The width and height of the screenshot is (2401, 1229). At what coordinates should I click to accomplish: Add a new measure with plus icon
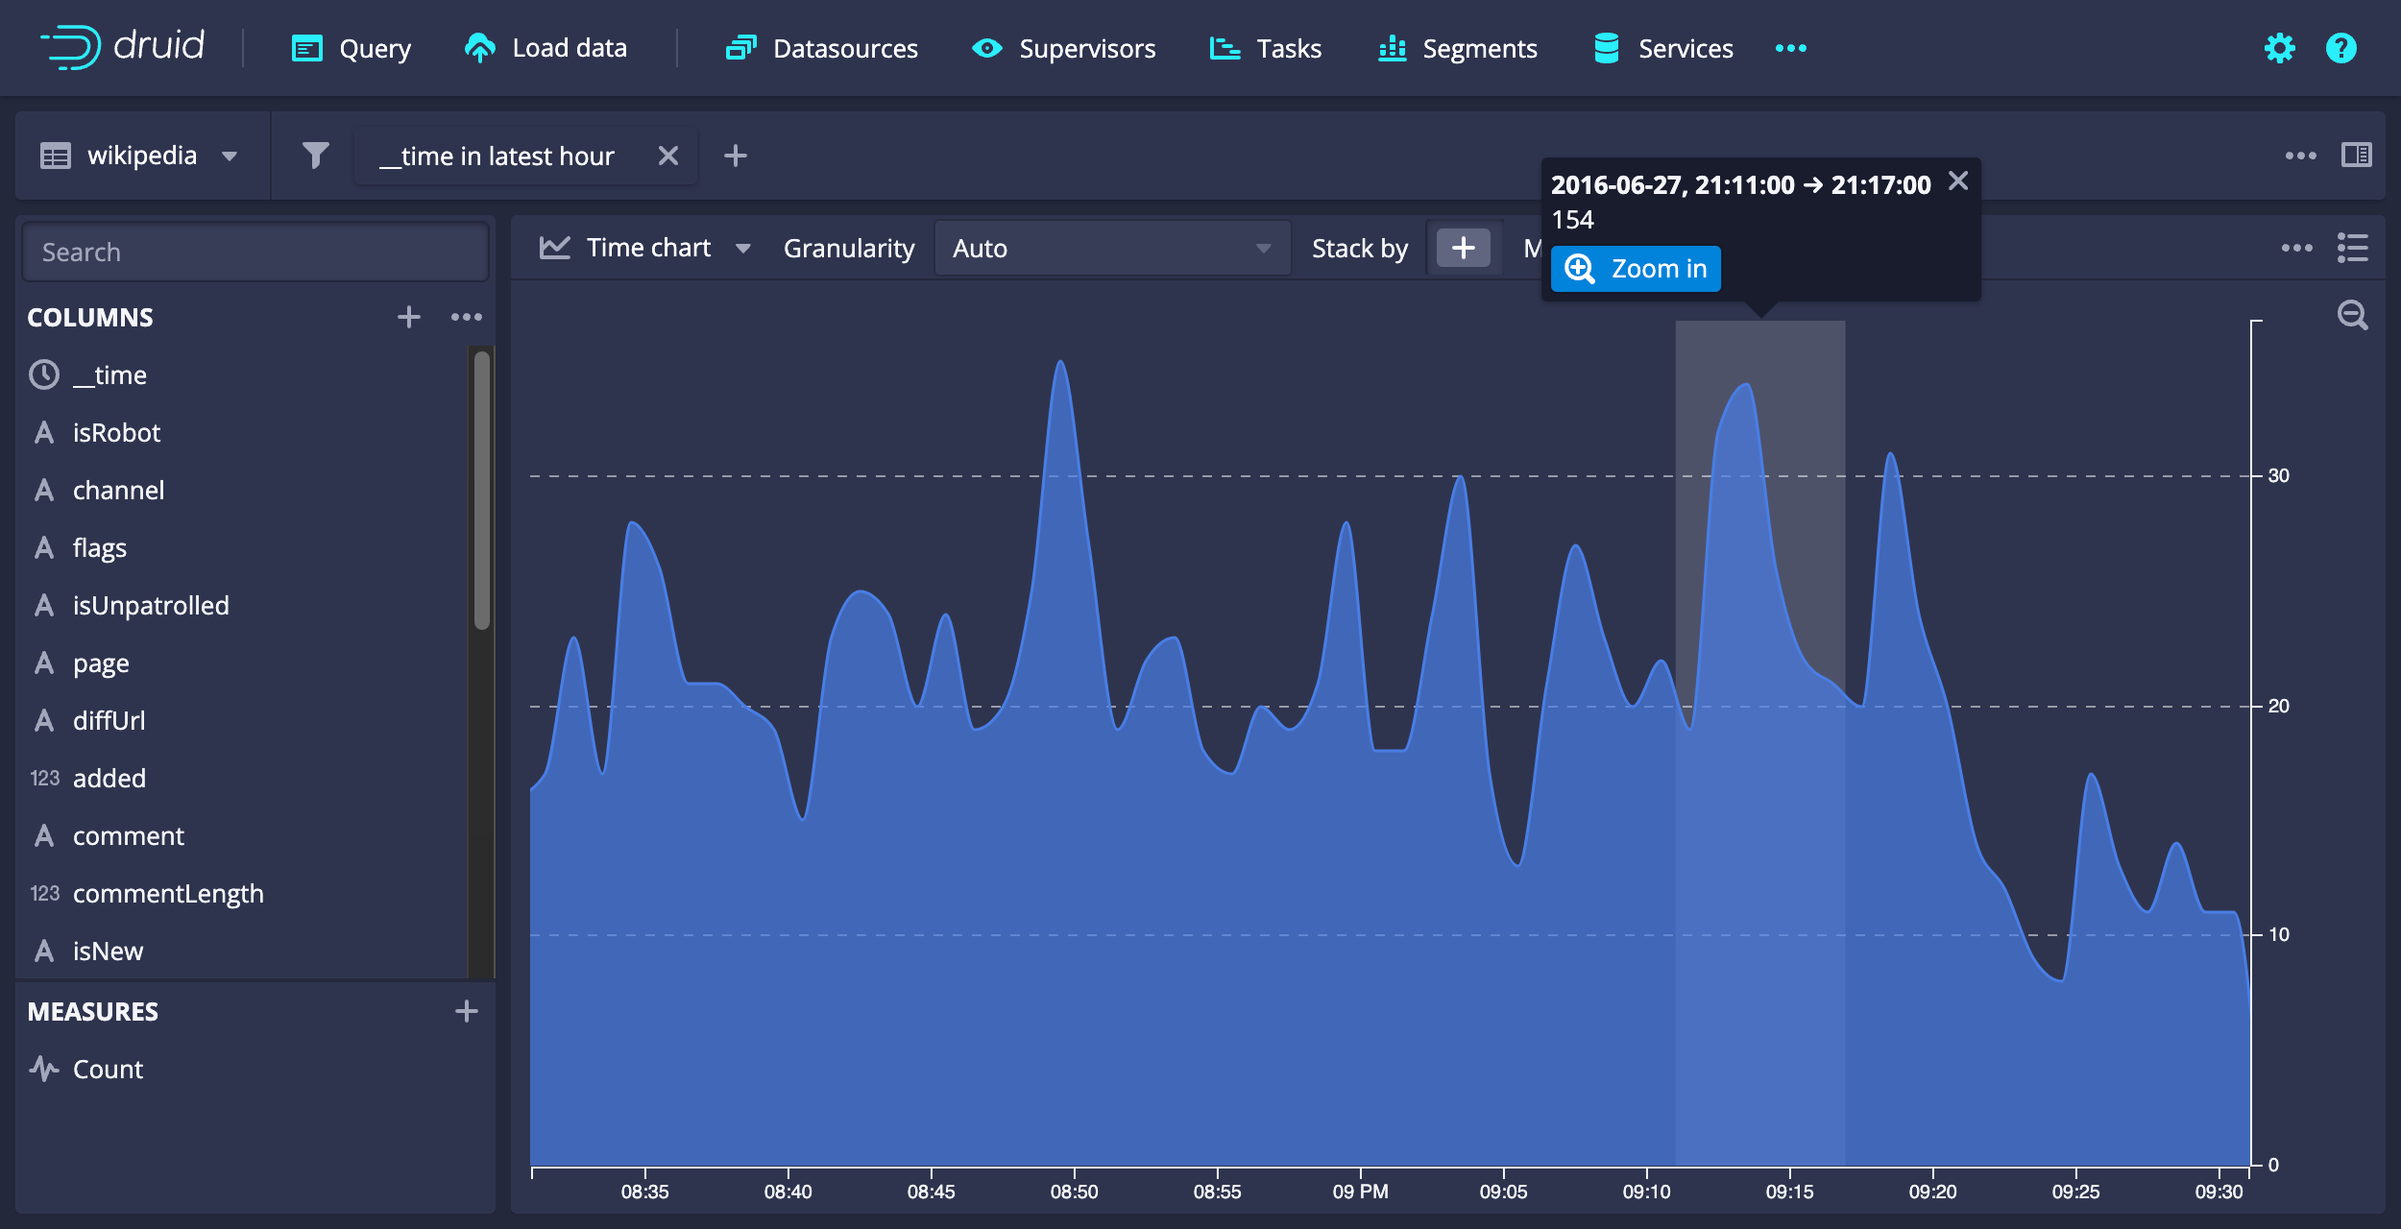point(467,1011)
